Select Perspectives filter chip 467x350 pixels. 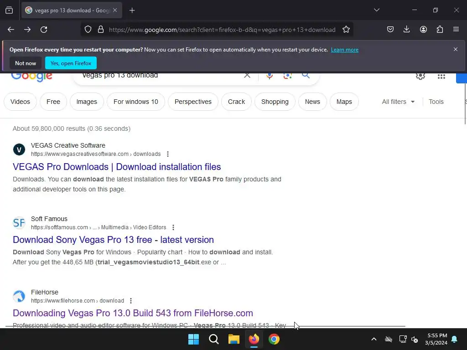193,102
